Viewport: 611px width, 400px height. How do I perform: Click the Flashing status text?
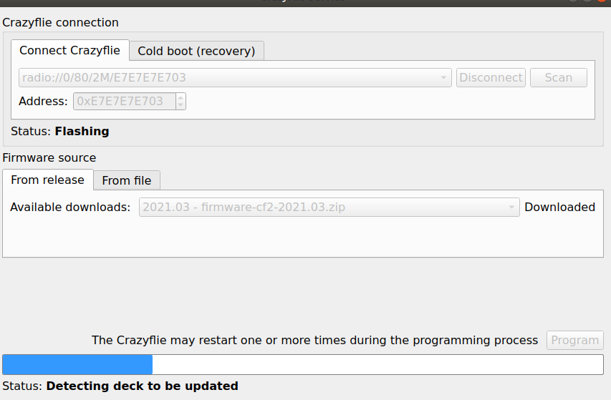click(82, 131)
